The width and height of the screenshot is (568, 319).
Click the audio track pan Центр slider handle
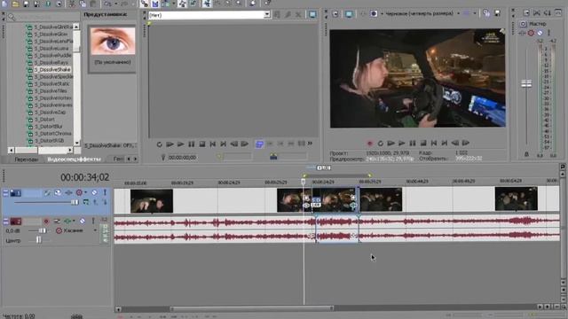[38, 239]
